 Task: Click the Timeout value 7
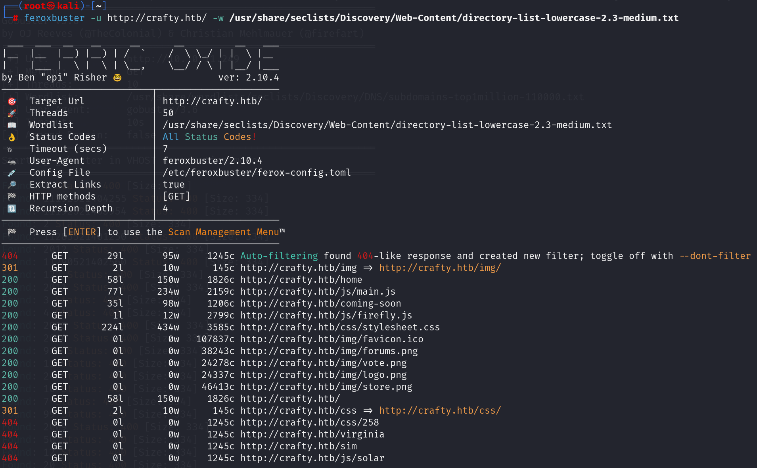(165, 149)
